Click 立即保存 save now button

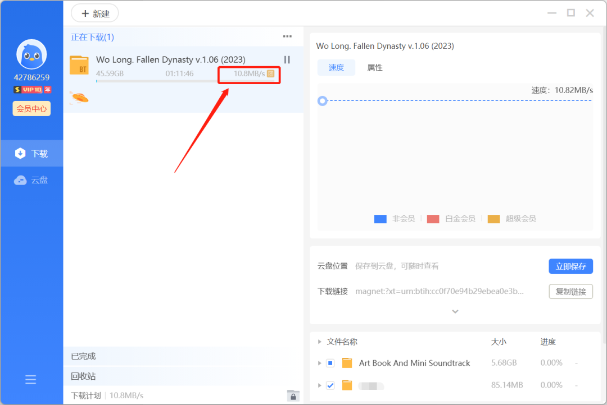pos(570,266)
